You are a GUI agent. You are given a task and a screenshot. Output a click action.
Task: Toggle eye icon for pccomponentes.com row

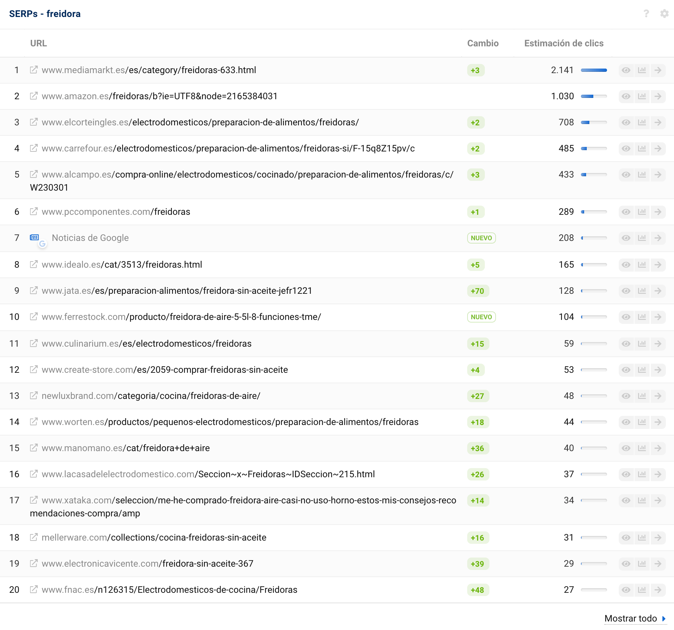click(626, 212)
